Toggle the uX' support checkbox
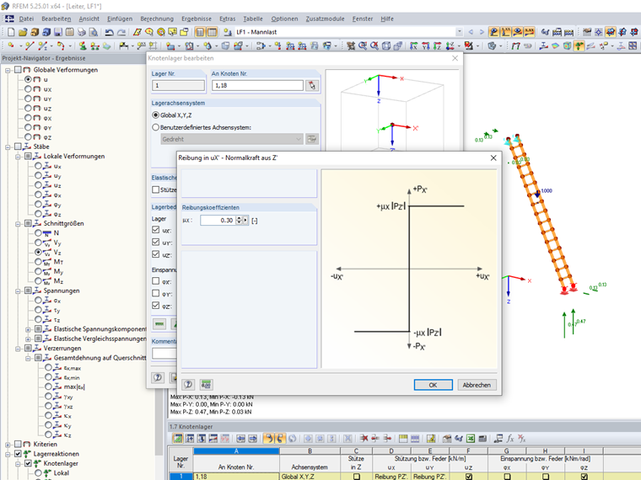The height and width of the screenshot is (480, 641). click(x=155, y=230)
